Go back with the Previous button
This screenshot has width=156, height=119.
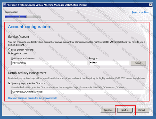point(108,110)
